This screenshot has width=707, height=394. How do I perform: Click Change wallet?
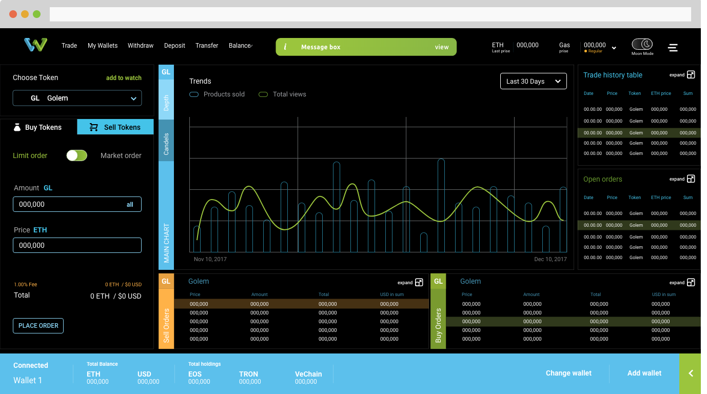click(568, 373)
